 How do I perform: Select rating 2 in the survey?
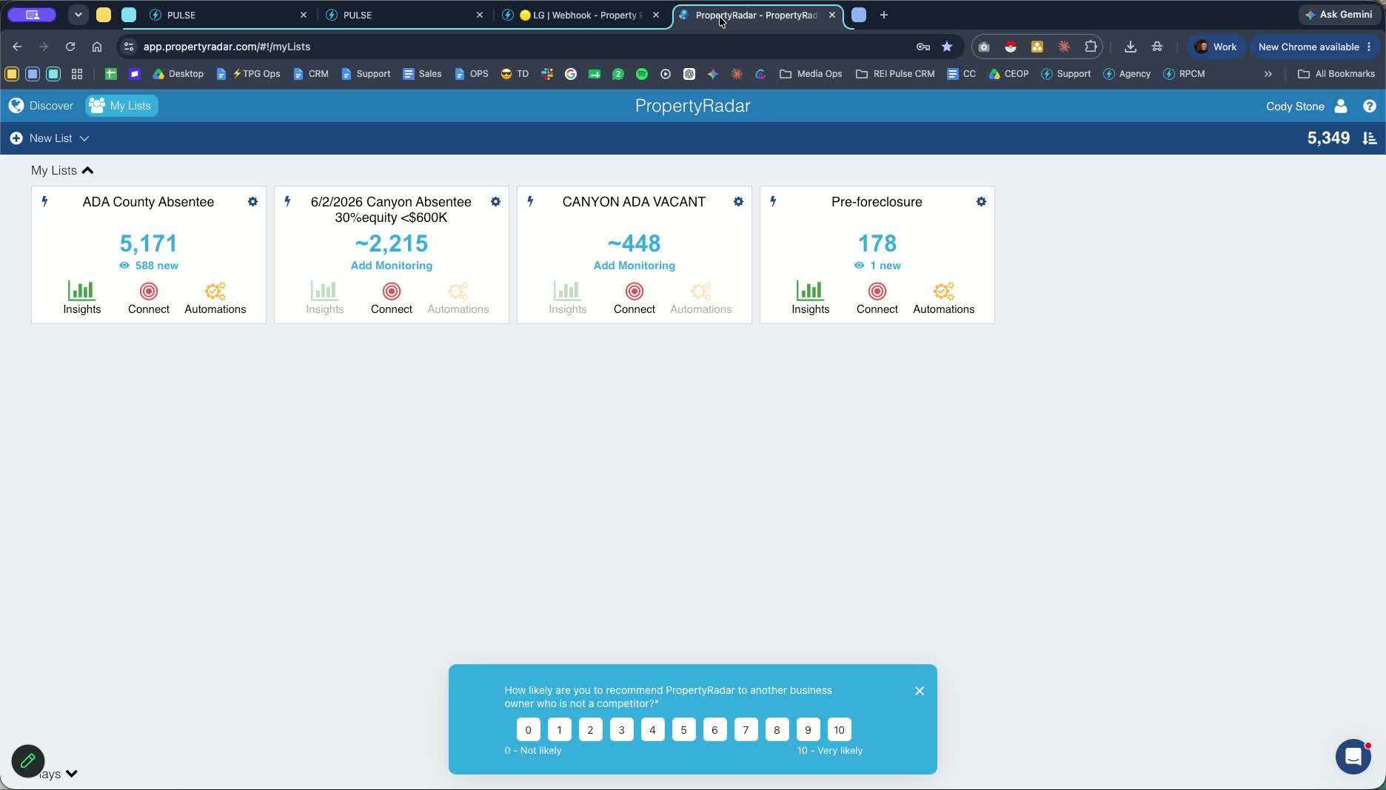[590, 730]
